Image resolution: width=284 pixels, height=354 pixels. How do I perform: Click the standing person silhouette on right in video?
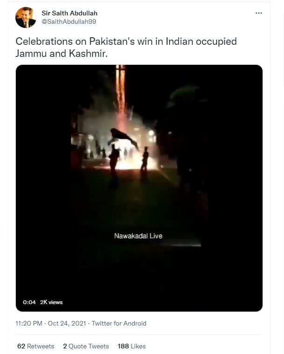(x=145, y=163)
